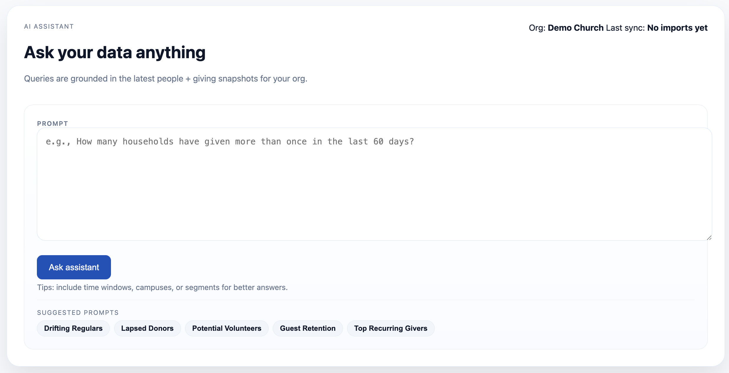Viewport: 729px width, 373px height.
Task: Click the AI ASSISTANT label
Action: coord(49,26)
